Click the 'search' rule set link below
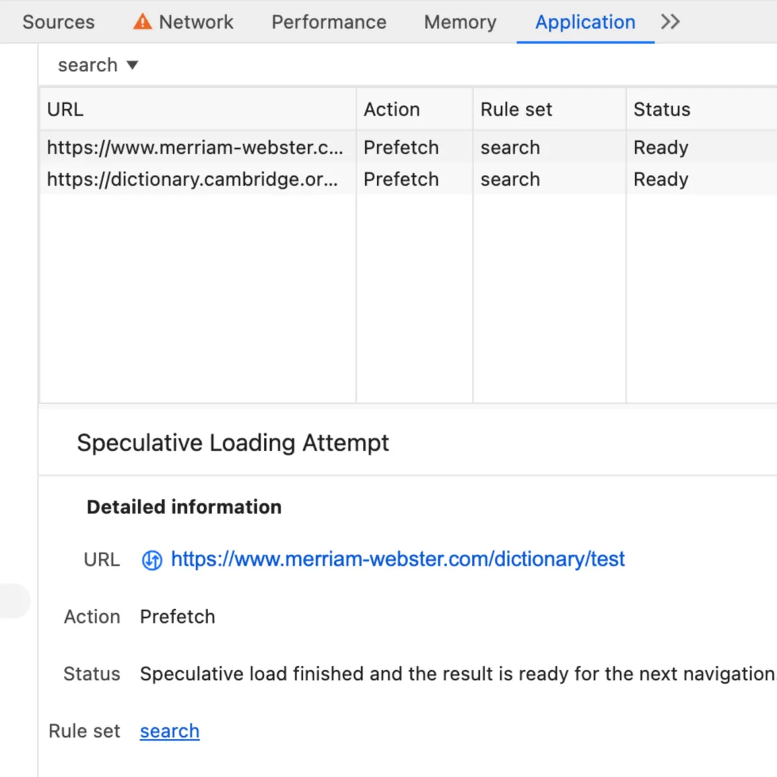 (x=169, y=730)
